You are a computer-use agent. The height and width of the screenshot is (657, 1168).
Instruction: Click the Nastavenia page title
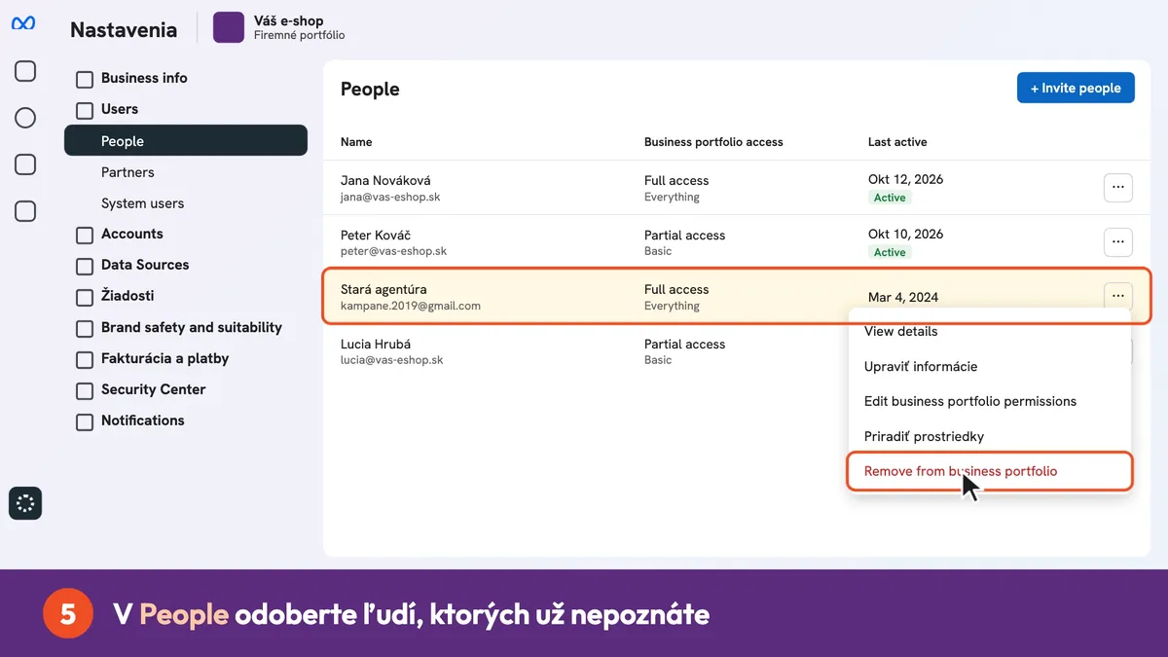coord(124,30)
